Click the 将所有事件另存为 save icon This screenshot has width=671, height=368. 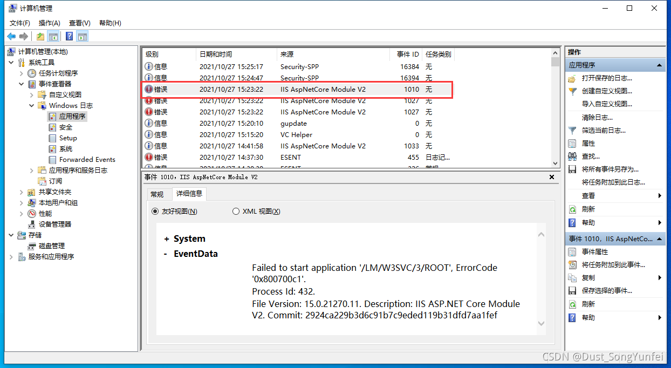pyautogui.click(x=572, y=169)
